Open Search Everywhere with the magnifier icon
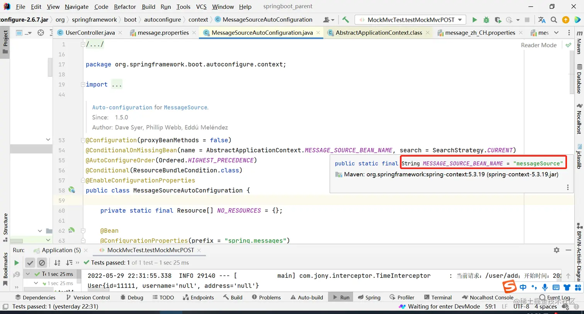This screenshot has height=314, width=584. (x=554, y=20)
